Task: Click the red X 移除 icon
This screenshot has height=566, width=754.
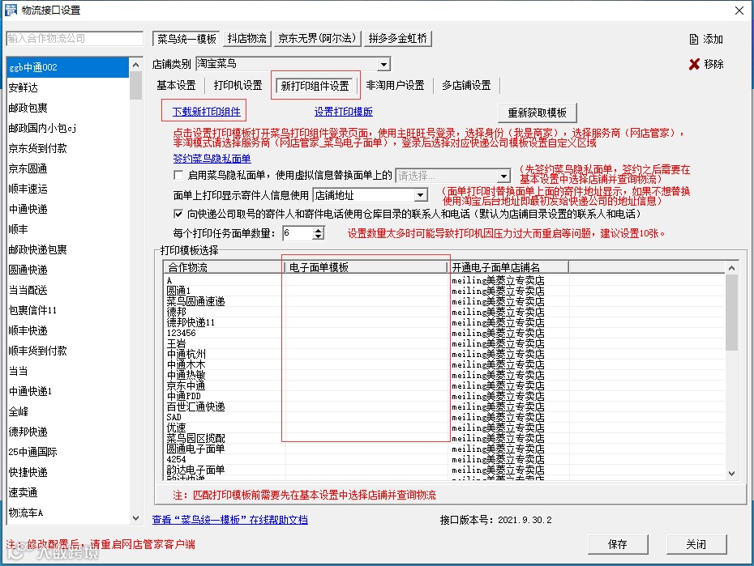Action: [x=694, y=64]
